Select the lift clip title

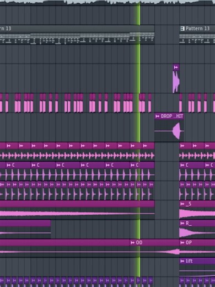point(189,261)
